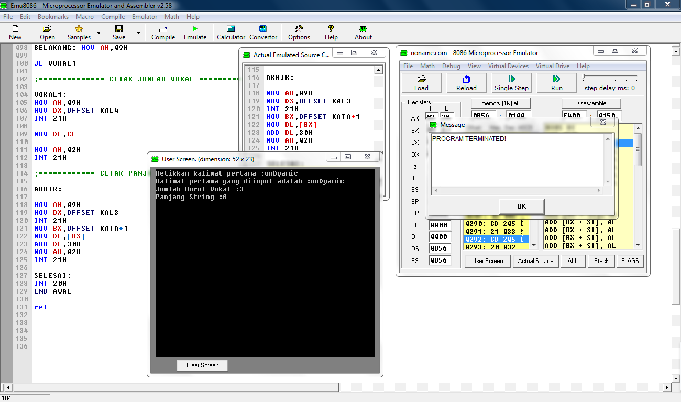
Task: Open the Options tools icon
Action: (299, 32)
